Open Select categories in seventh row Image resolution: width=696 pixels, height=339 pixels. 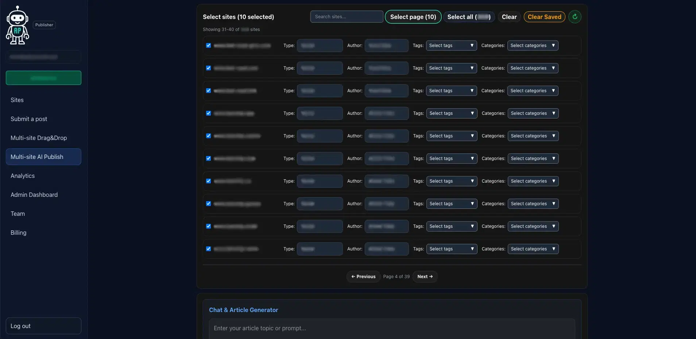point(533,181)
